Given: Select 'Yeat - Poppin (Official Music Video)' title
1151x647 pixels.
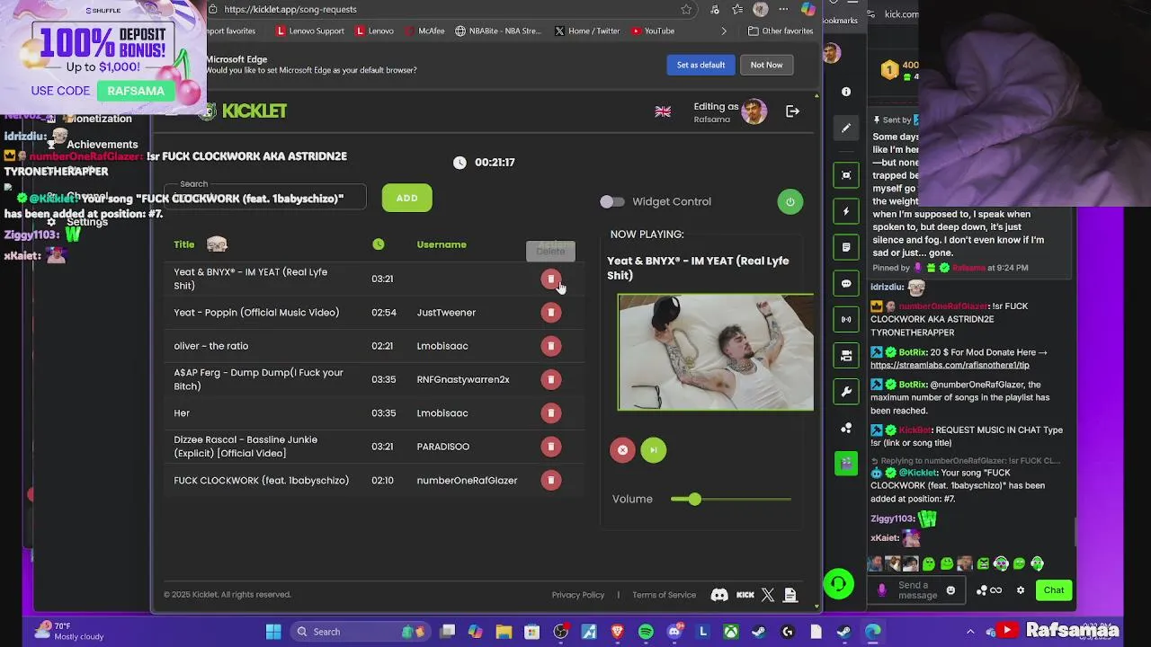Looking at the screenshot, I should [x=256, y=313].
